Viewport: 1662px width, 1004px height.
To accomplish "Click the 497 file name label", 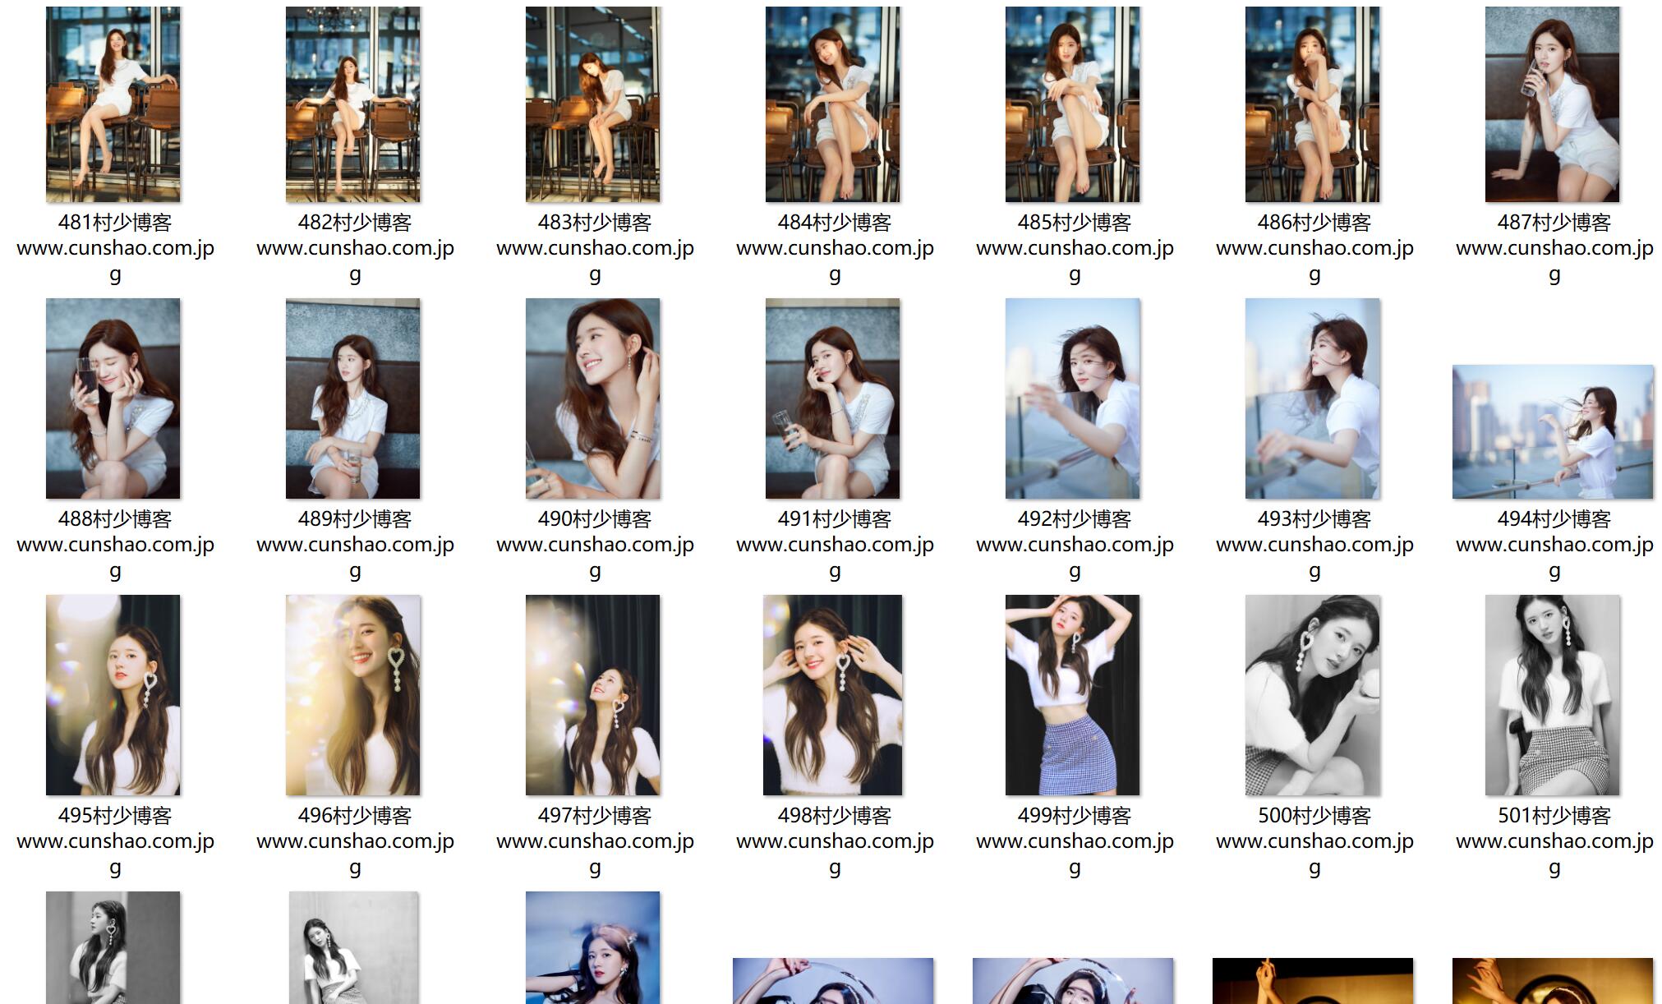I will point(595,841).
